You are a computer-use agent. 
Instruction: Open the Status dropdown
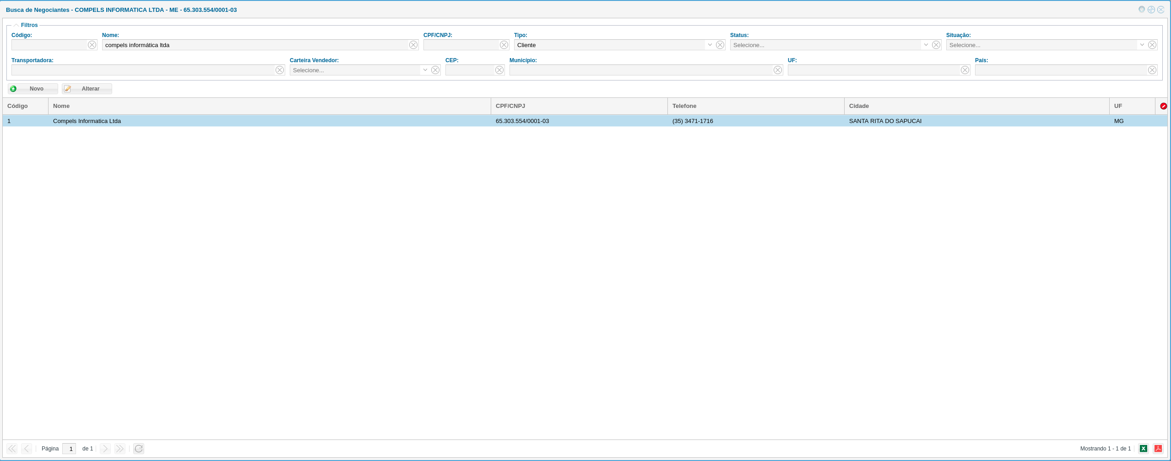pos(926,45)
